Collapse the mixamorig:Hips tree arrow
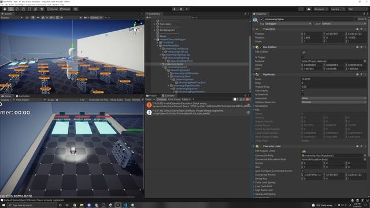This screenshot has width=370, height=208. tap(158, 46)
